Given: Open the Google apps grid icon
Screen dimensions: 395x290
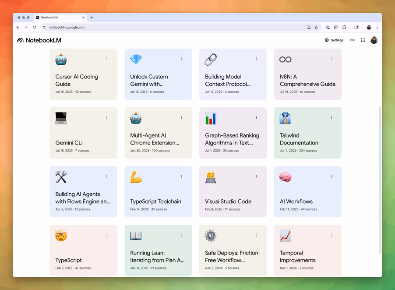Looking at the screenshot, I should [363, 40].
